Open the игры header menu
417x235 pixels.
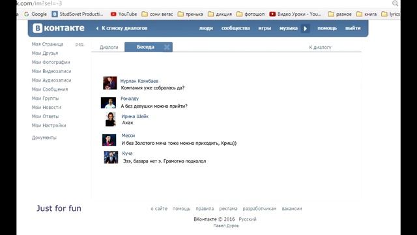pos(265,28)
